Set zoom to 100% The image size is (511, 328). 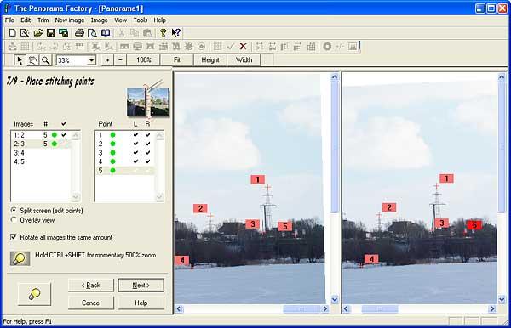pos(143,60)
